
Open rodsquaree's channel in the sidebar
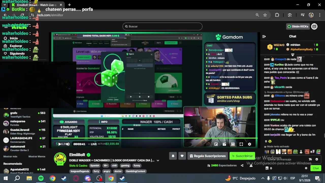24,123
